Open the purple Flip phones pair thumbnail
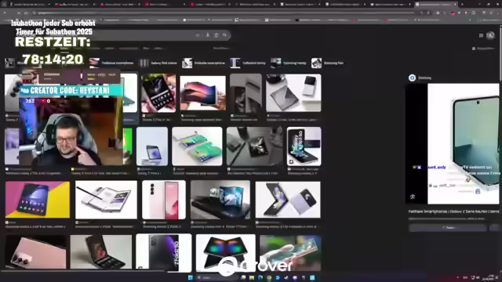 coord(288,200)
